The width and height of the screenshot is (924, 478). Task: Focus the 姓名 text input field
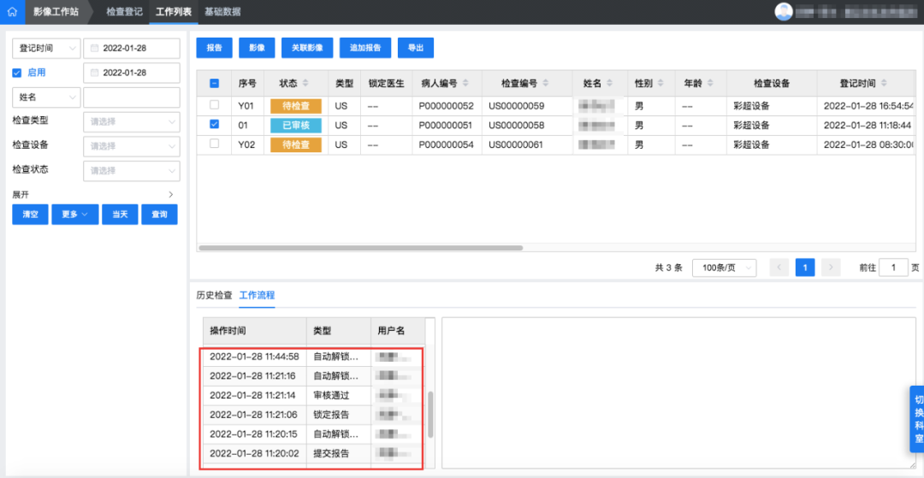pos(132,97)
